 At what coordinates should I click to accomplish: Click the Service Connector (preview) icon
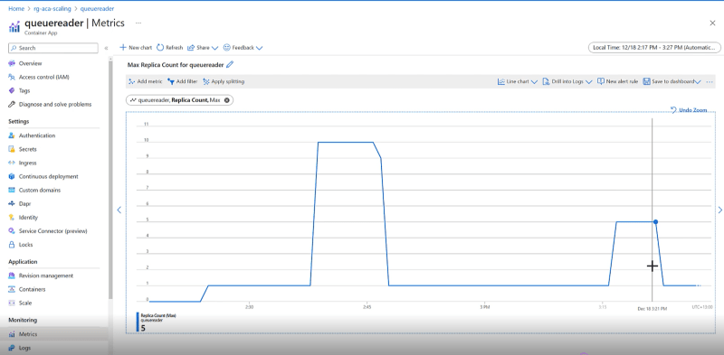pos(12,231)
